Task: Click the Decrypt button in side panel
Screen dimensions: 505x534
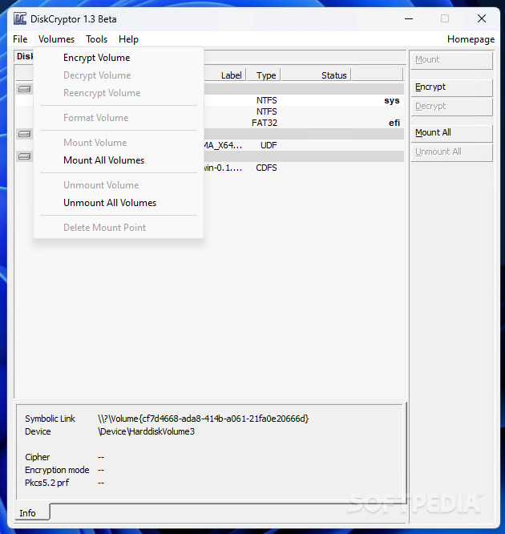Action: 451,107
